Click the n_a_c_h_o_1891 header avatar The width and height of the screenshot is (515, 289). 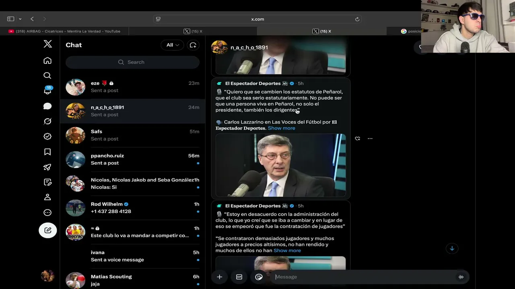pyautogui.click(x=219, y=47)
